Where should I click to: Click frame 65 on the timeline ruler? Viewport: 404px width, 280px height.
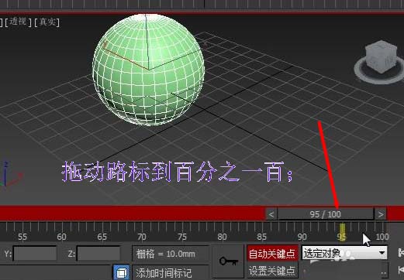[x=102, y=237]
